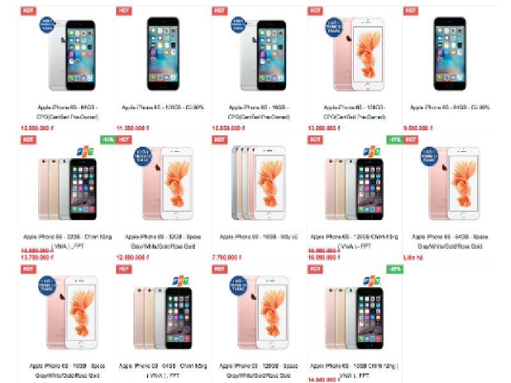Click the HOT badge on iPhone 6S 16GB Máy cũ
511x383 pixels.
[x=220, y=140]
